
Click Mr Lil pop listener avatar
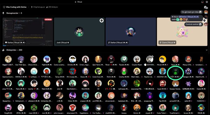tap(73, 71)
